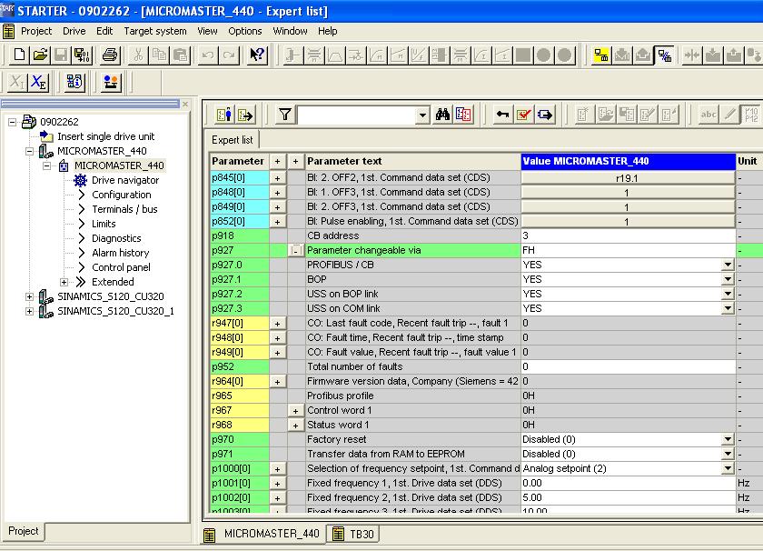Click the Drive navigator gear icon
Image resolution: width=763 pixels, height=551 pixels.
[80, 180]
